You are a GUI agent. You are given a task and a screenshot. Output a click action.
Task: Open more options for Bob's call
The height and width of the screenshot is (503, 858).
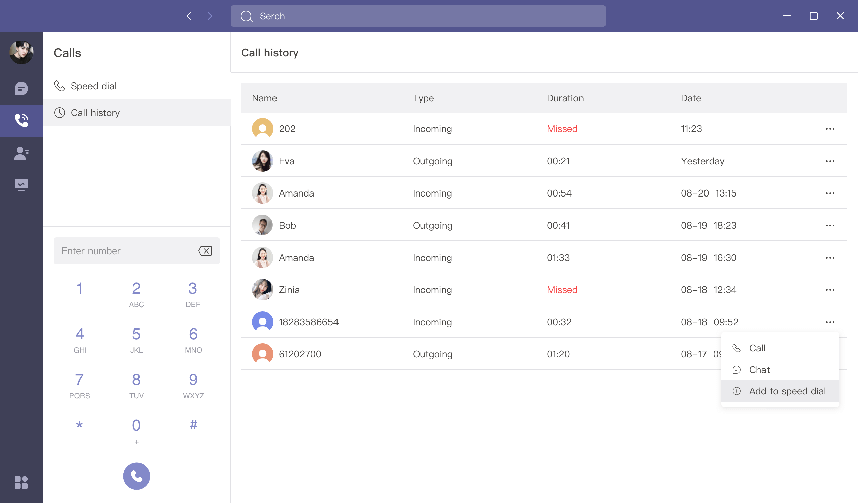point(830,225)
